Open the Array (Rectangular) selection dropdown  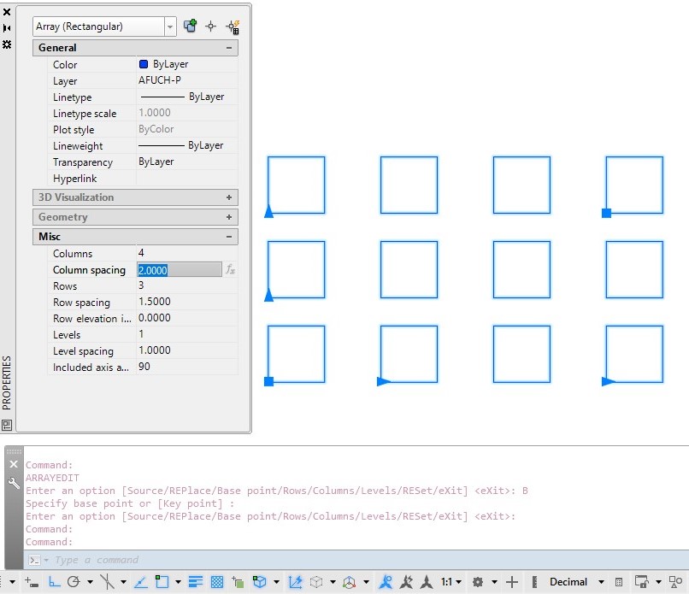point(168,26)
